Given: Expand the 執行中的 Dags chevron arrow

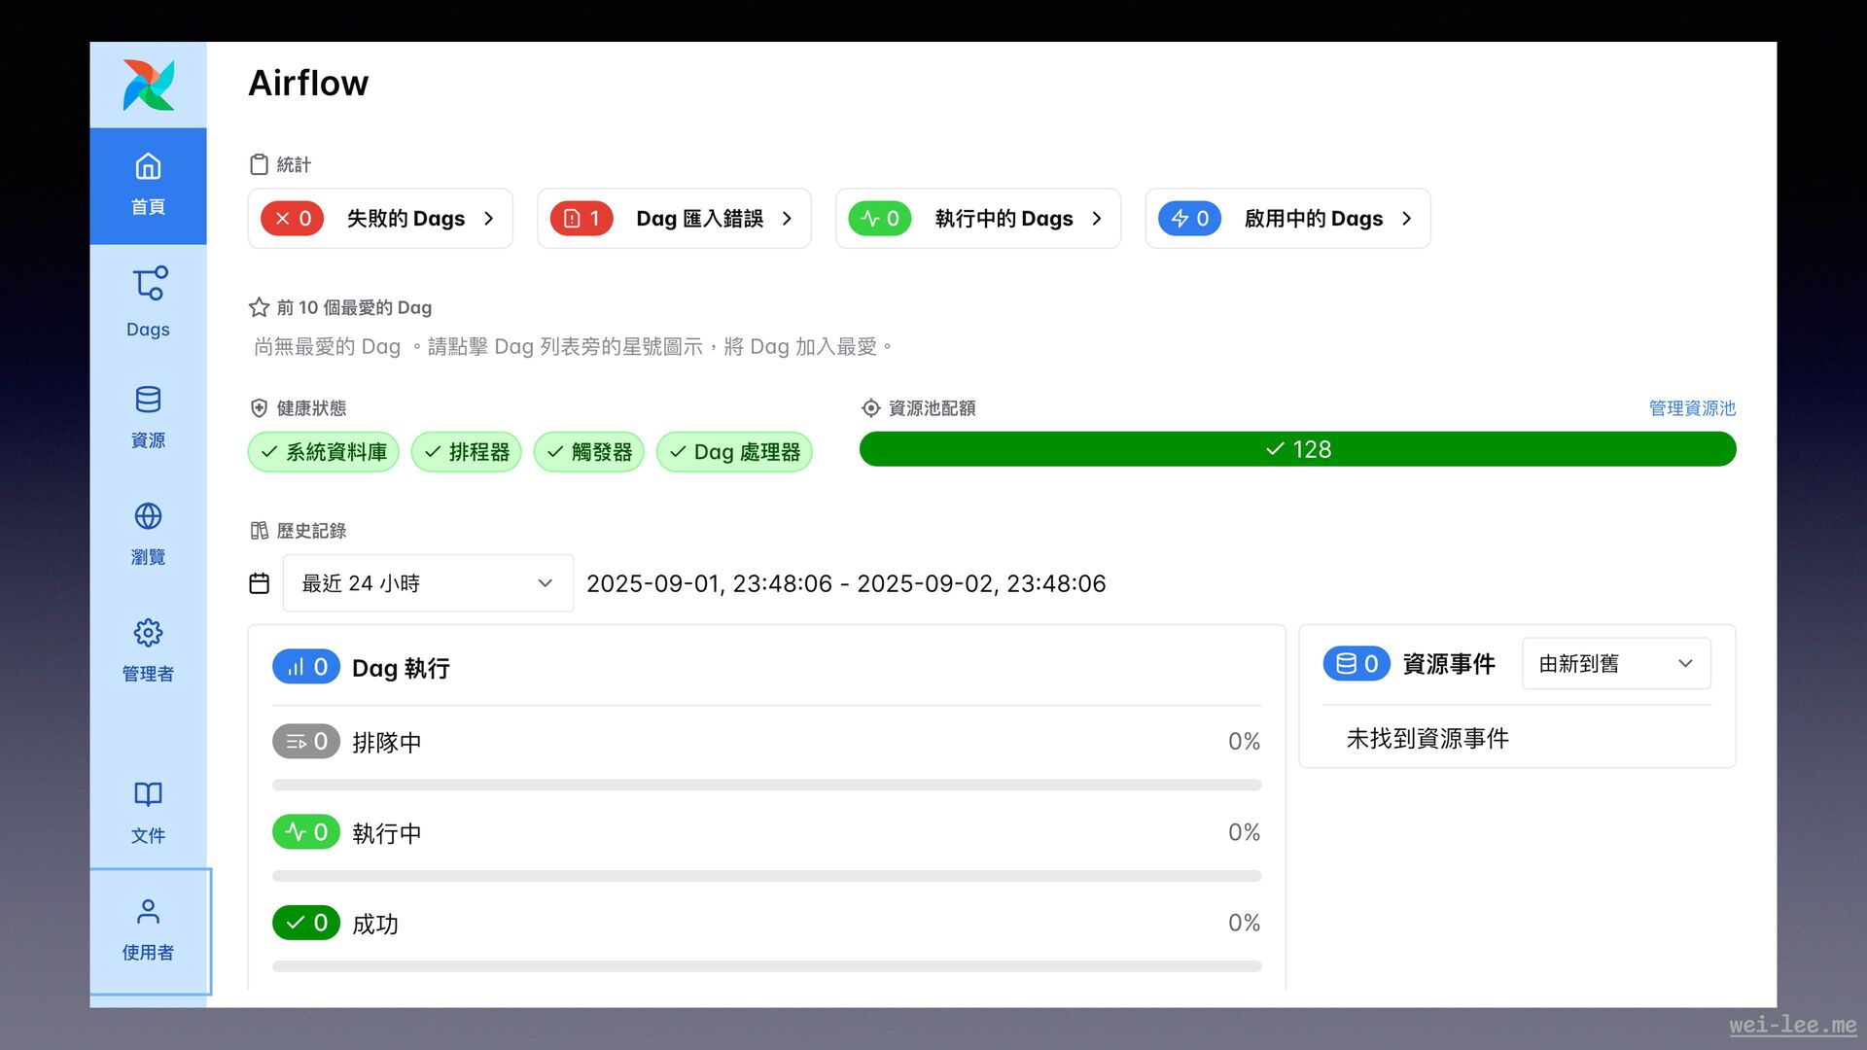Looking at the screenshot, I should (x=1097, y=219).
